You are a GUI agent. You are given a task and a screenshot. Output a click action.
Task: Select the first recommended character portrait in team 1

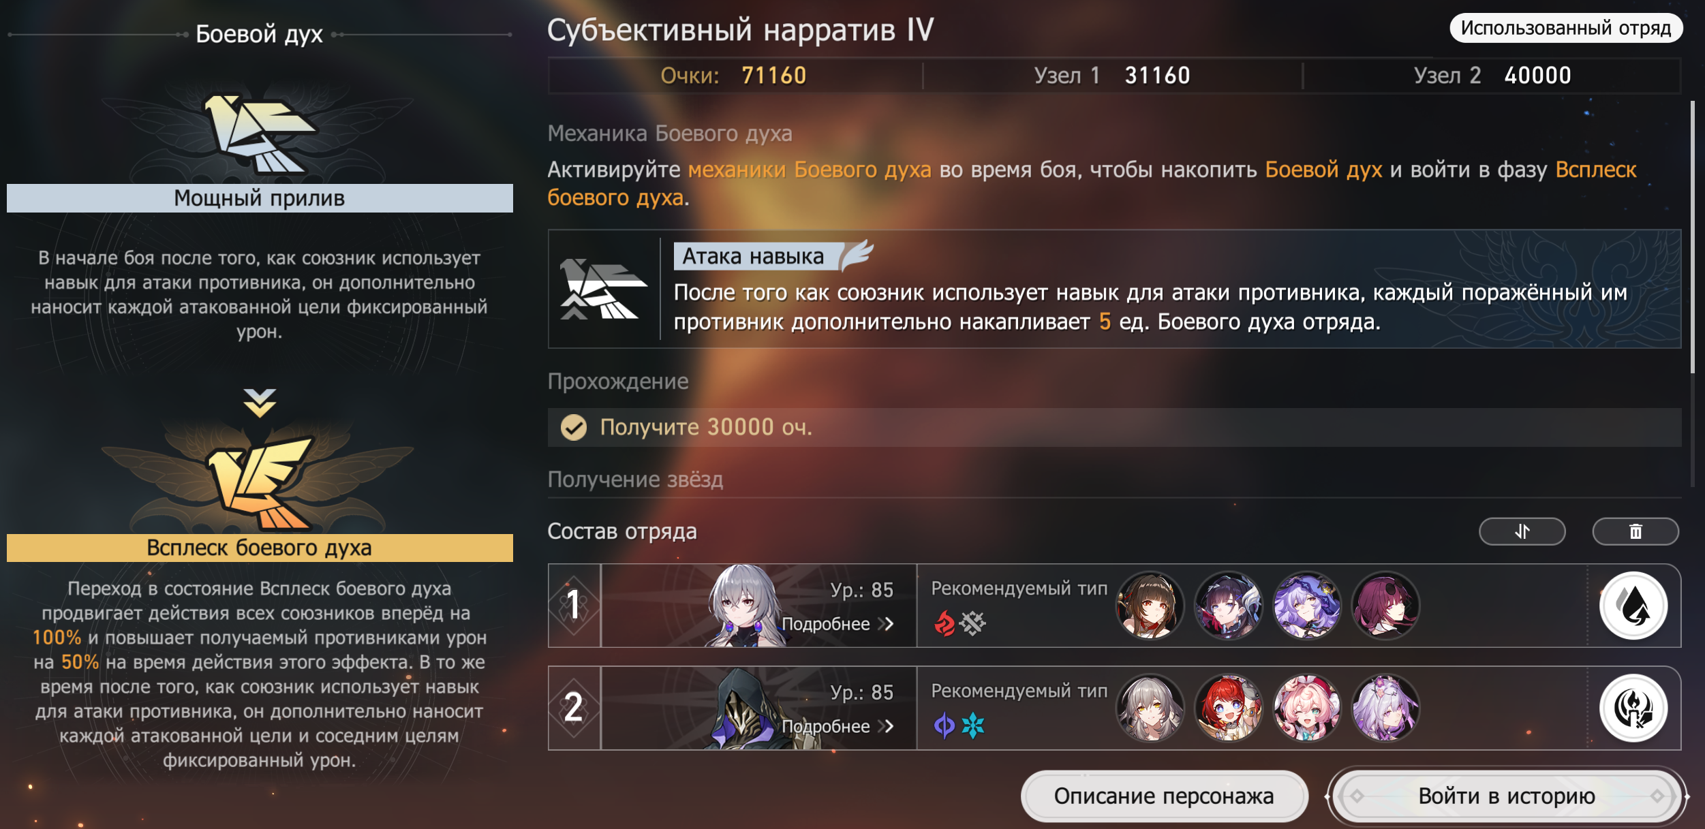[1150, 606]
